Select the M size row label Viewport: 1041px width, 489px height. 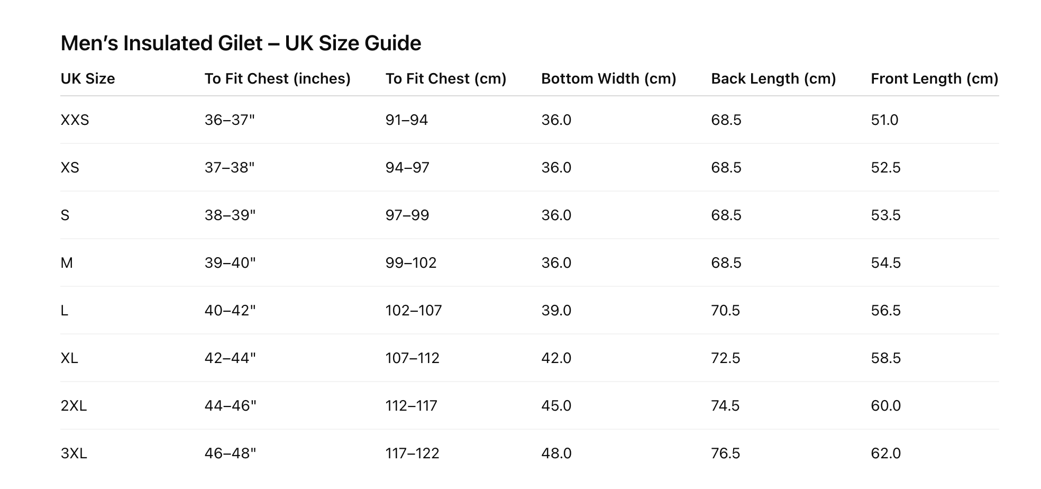coord(67,263)
